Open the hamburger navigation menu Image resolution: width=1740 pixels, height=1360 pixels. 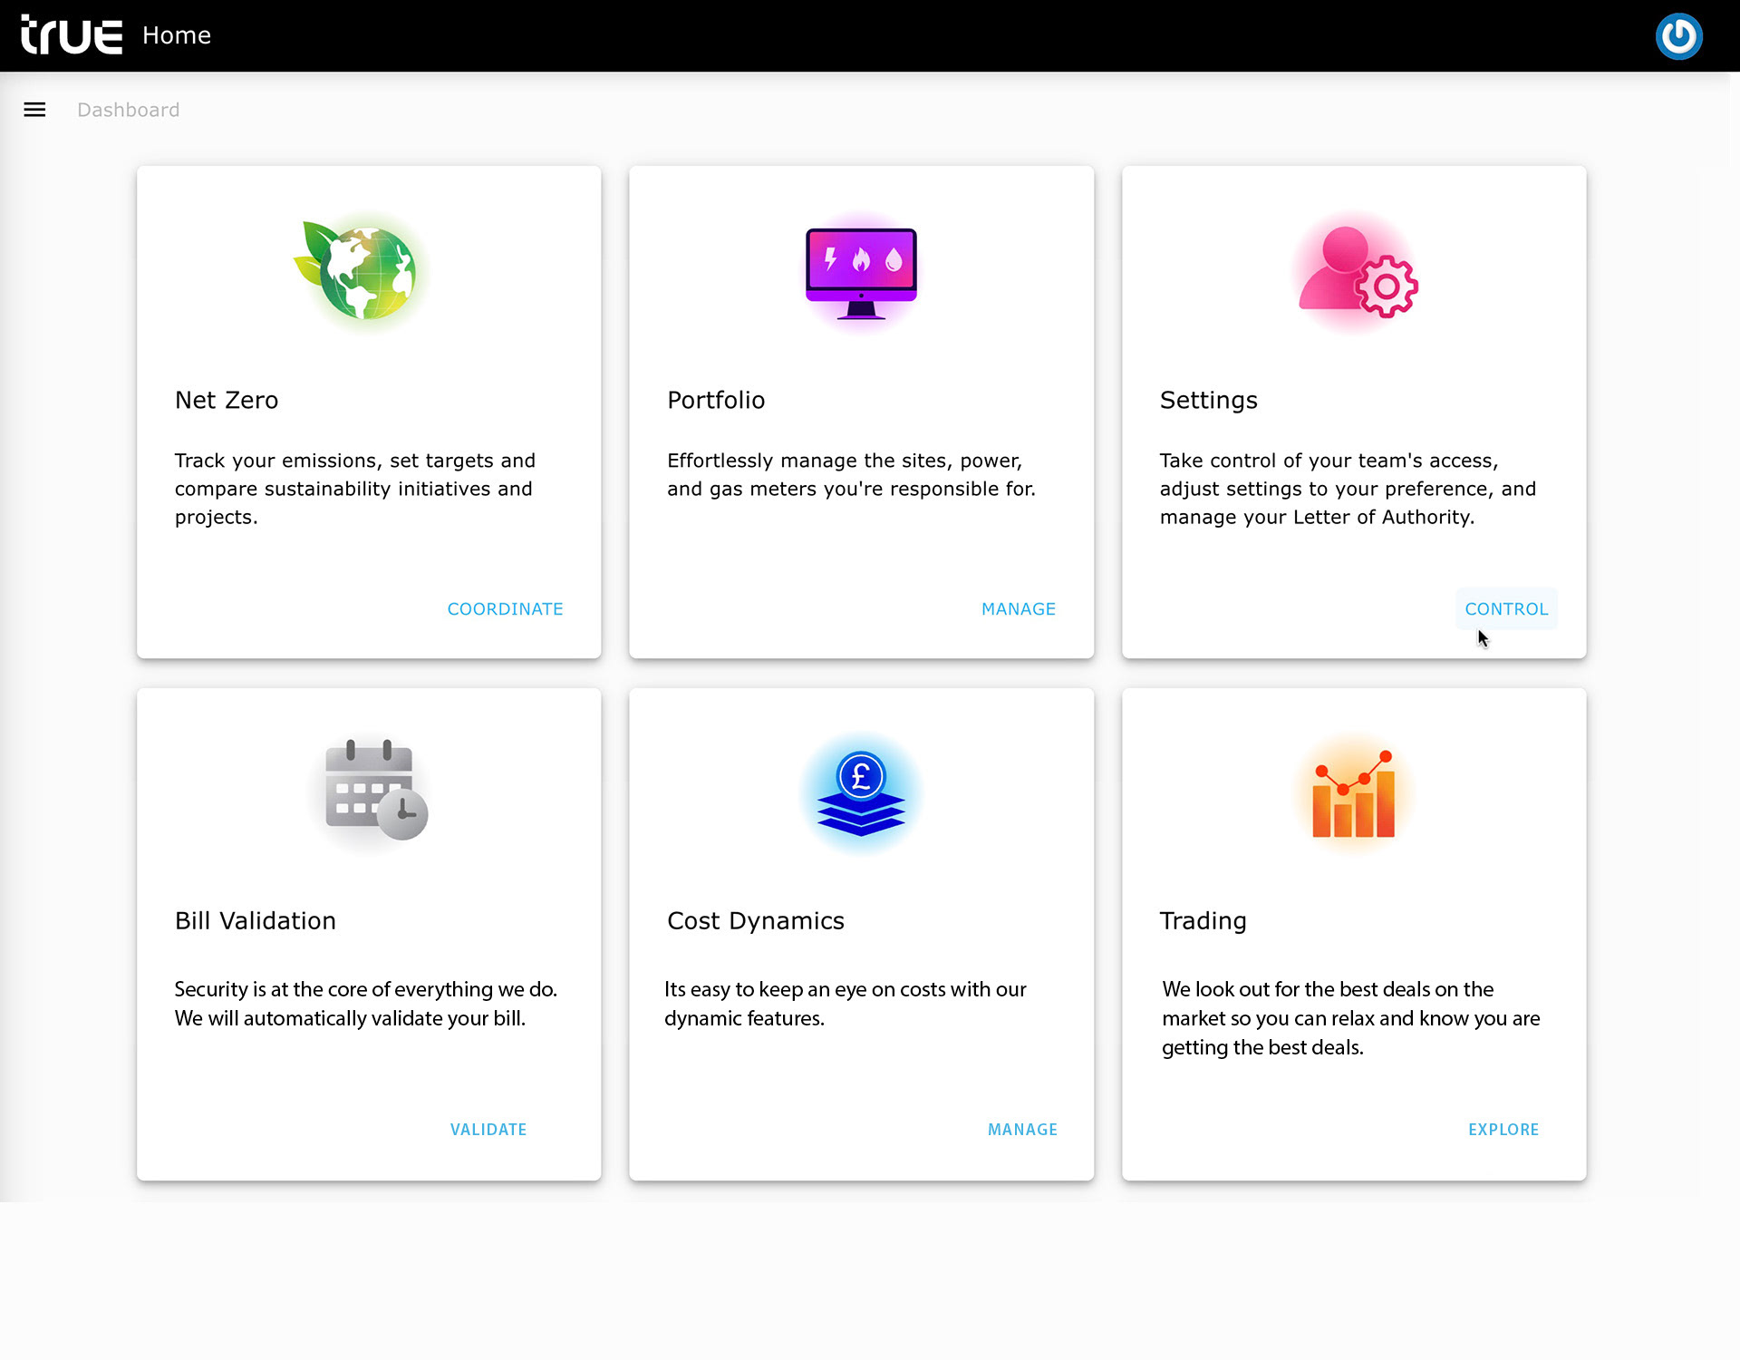[34, 110]
